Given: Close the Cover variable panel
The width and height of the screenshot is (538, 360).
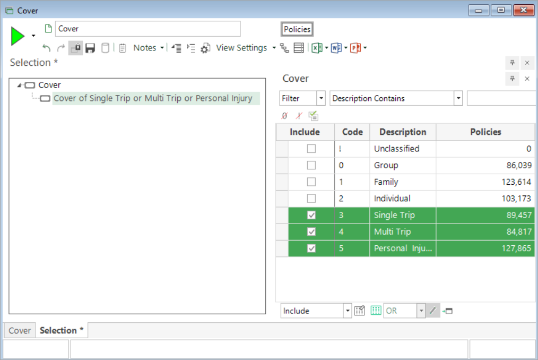Looking at the screenshot, I should tap(527, 79).
